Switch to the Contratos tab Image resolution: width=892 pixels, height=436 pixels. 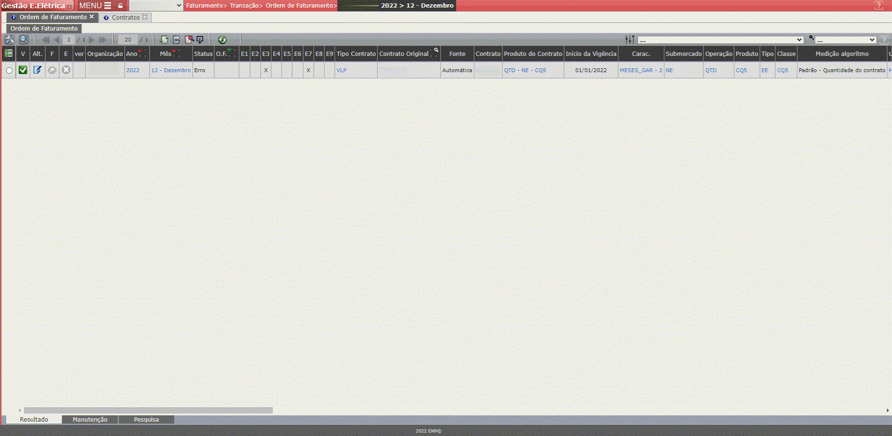[125, 17]
